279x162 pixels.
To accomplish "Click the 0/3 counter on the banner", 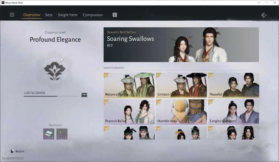I will pos(110,45).
